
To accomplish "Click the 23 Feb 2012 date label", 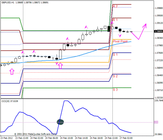I will (x=7, y=138).
